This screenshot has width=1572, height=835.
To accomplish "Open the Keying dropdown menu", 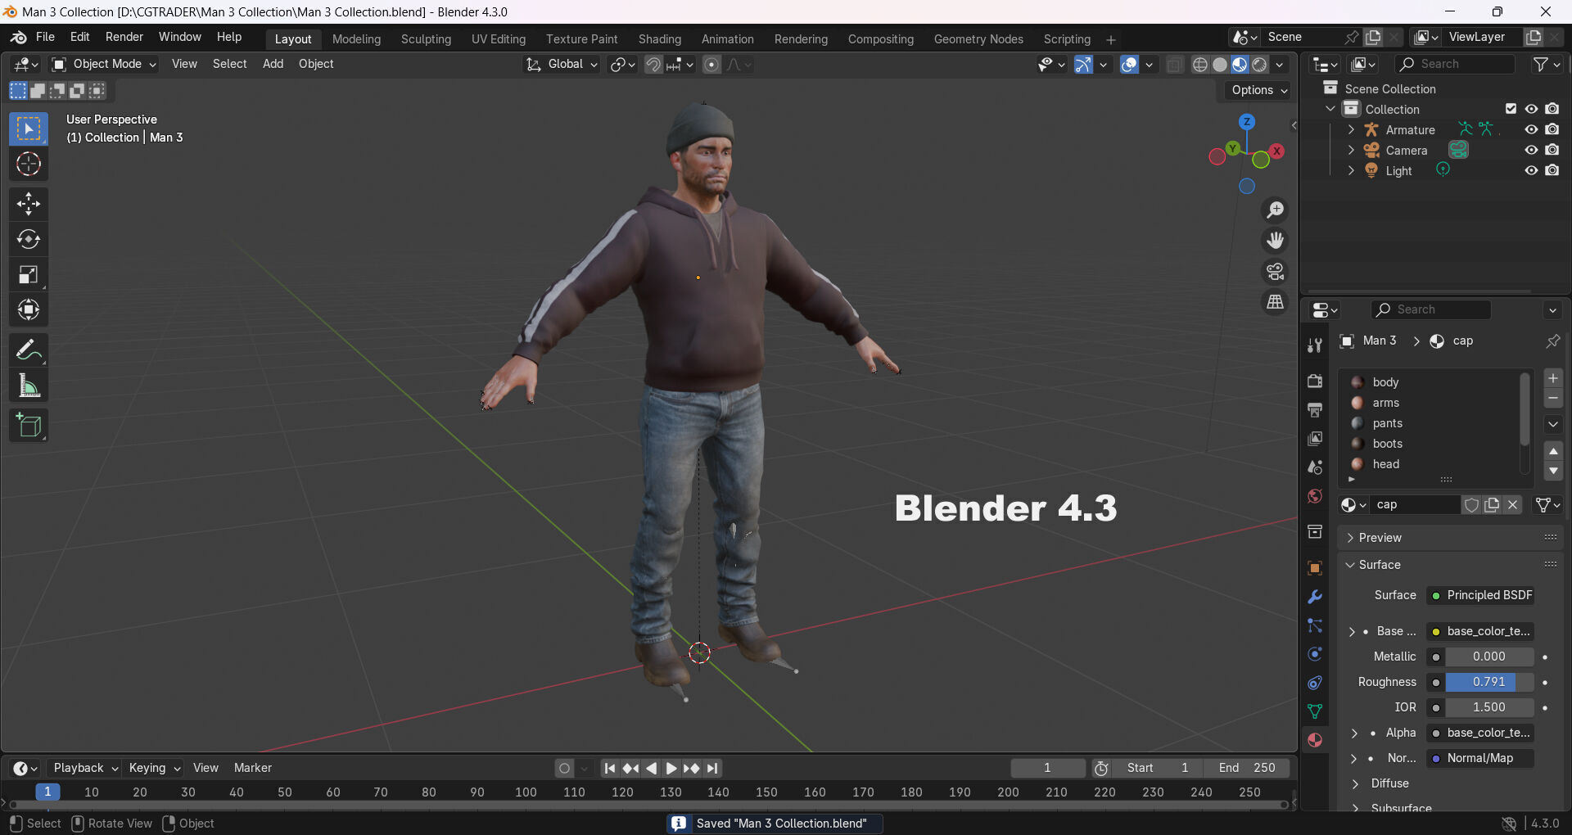I will point(154,768).
